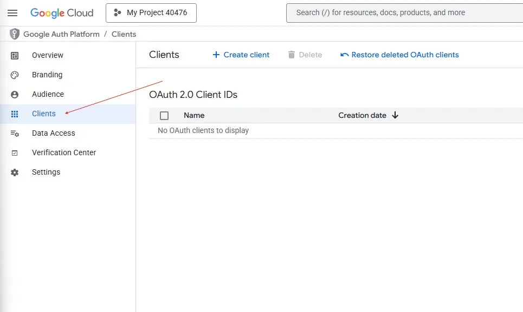
Task: Select Clients in the sidebar
Action: [x=44, y=114]
